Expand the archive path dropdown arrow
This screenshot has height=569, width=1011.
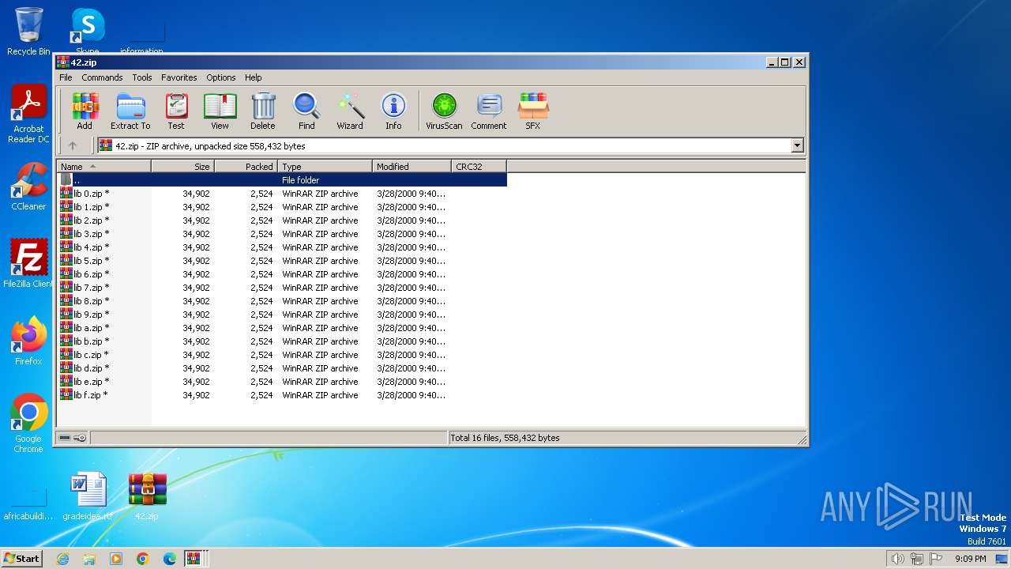[797, 145]
